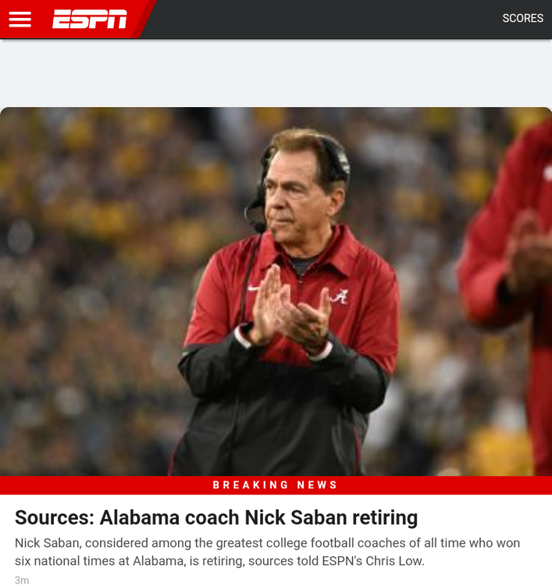Click the 3m timestamp below the summary
This screenshot has width=552, height=586.
pyautogui.click(x=22, y=580)
